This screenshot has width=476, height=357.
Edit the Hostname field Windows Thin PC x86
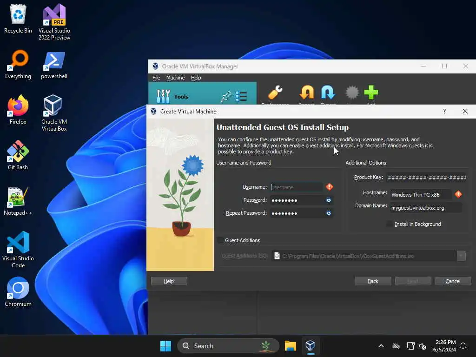click(x=421, y=195)
